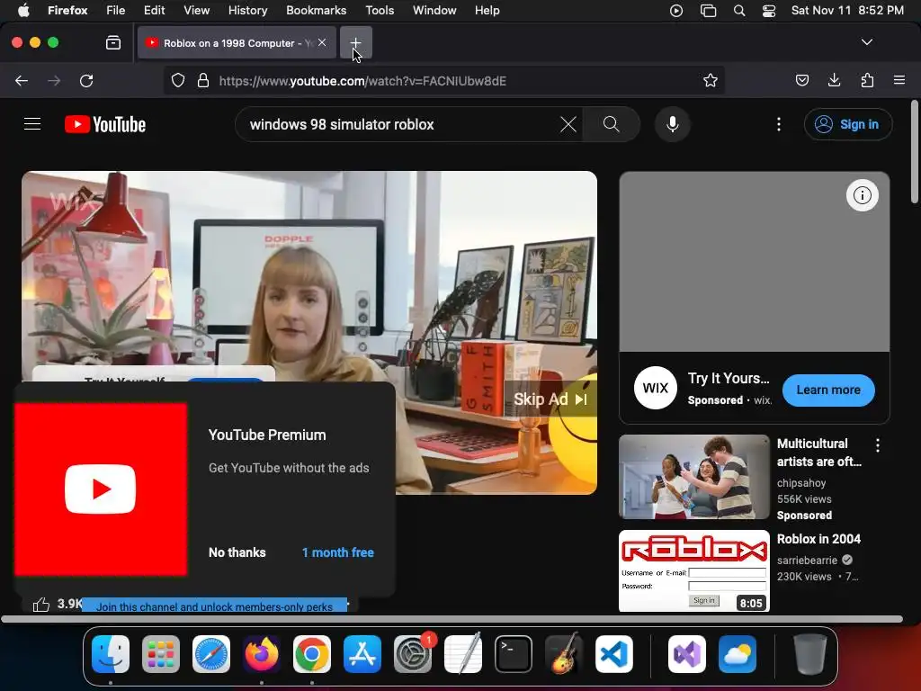Click the Roblox in 2004 title
Viewport: 921px width, 691px height.
(x=818, y=540)
